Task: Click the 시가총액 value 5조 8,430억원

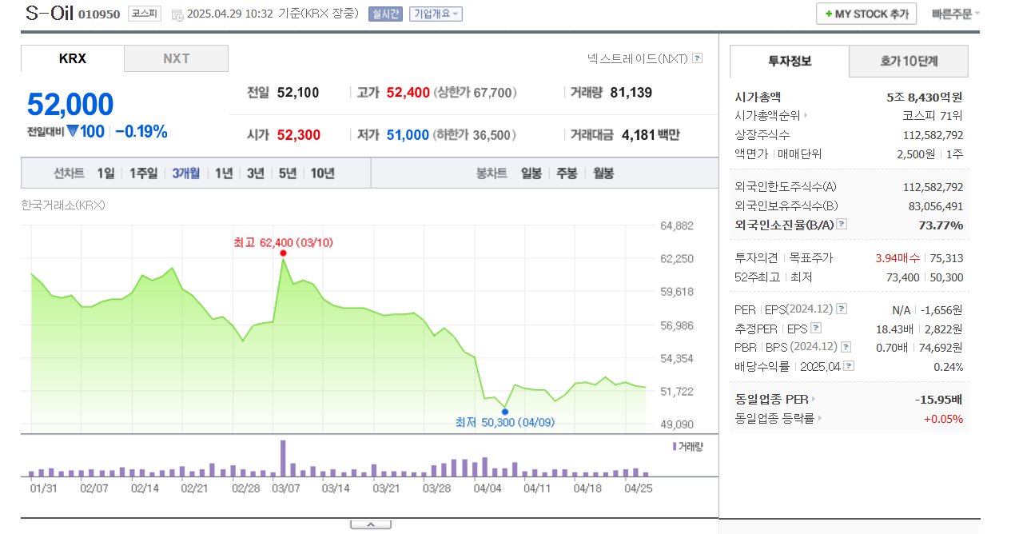Action: pos(925,97)
